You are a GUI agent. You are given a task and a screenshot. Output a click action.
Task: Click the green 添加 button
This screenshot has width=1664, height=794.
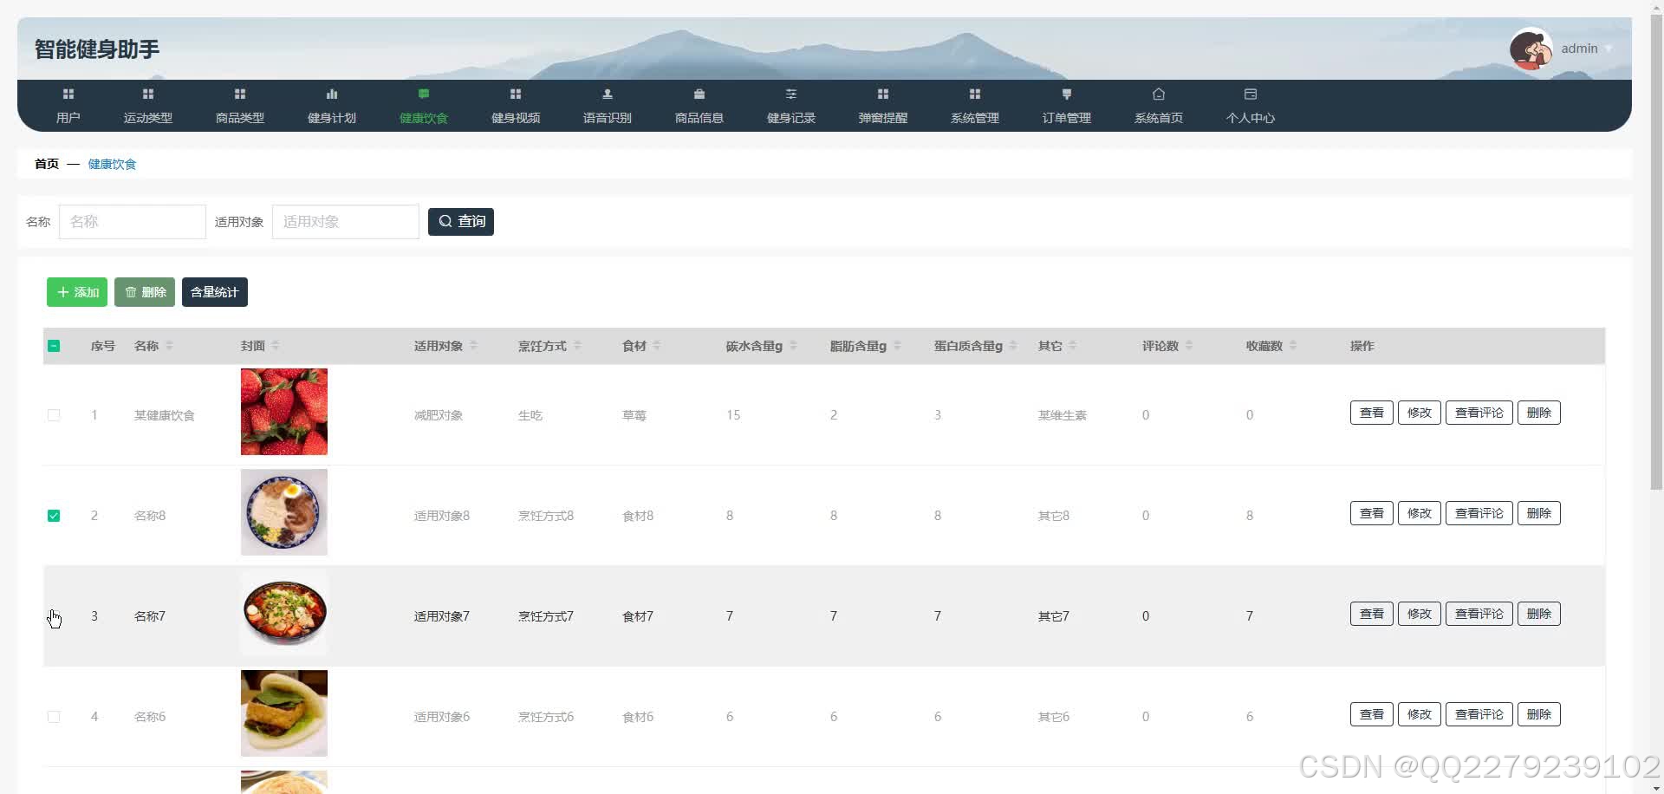click(77, 292)
